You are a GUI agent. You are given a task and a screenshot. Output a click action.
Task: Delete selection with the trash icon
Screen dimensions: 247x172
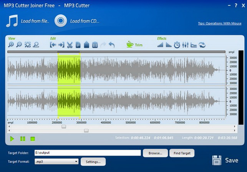(x=95, y=45)
